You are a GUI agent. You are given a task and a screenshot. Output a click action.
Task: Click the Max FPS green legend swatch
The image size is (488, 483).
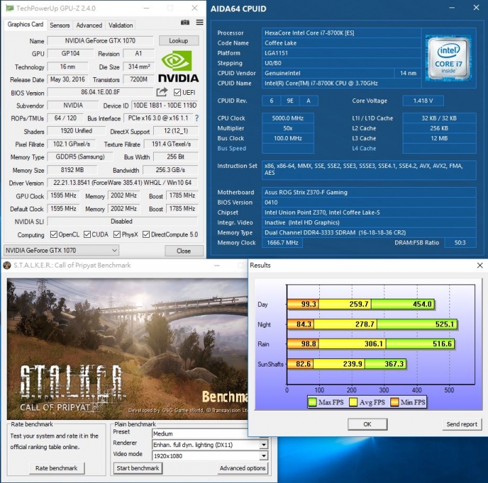(x=312, y=402)
